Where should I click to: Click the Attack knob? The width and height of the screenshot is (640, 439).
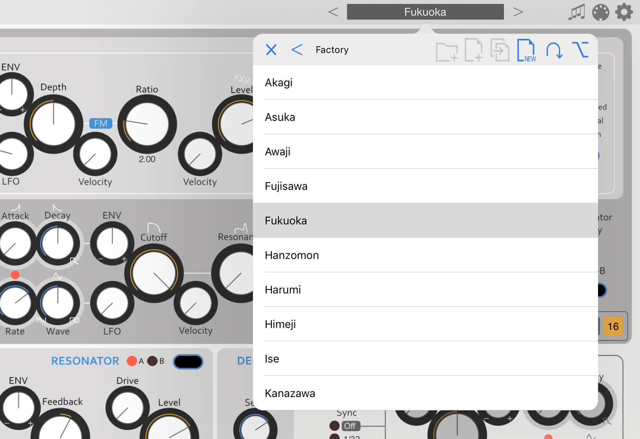point(15,244)
